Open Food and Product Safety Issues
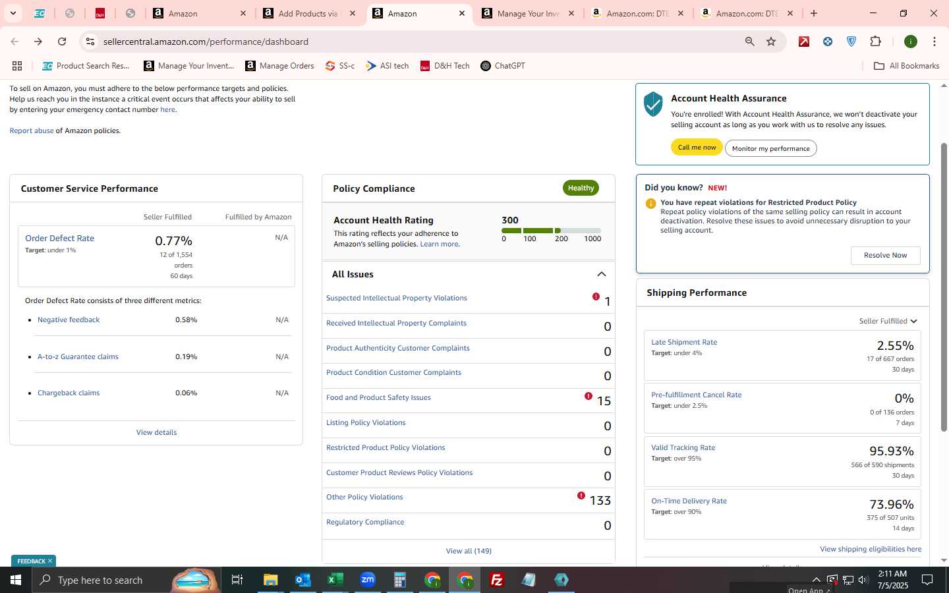This screenshot has width=949, height=593. pyautogui.click(x=378, y=397)
